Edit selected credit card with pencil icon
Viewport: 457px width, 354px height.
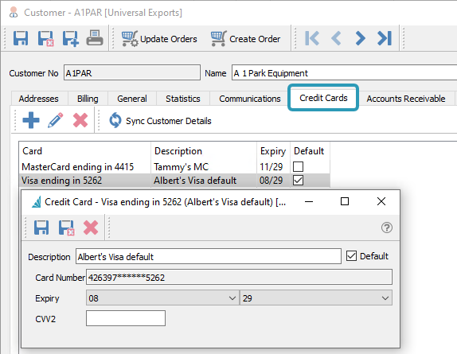[x=56, y=120]
